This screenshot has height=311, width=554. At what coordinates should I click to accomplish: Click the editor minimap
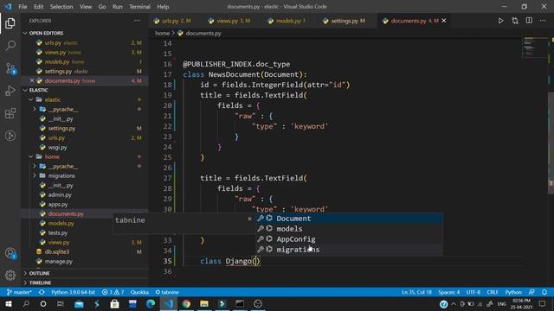coord(534,48)
